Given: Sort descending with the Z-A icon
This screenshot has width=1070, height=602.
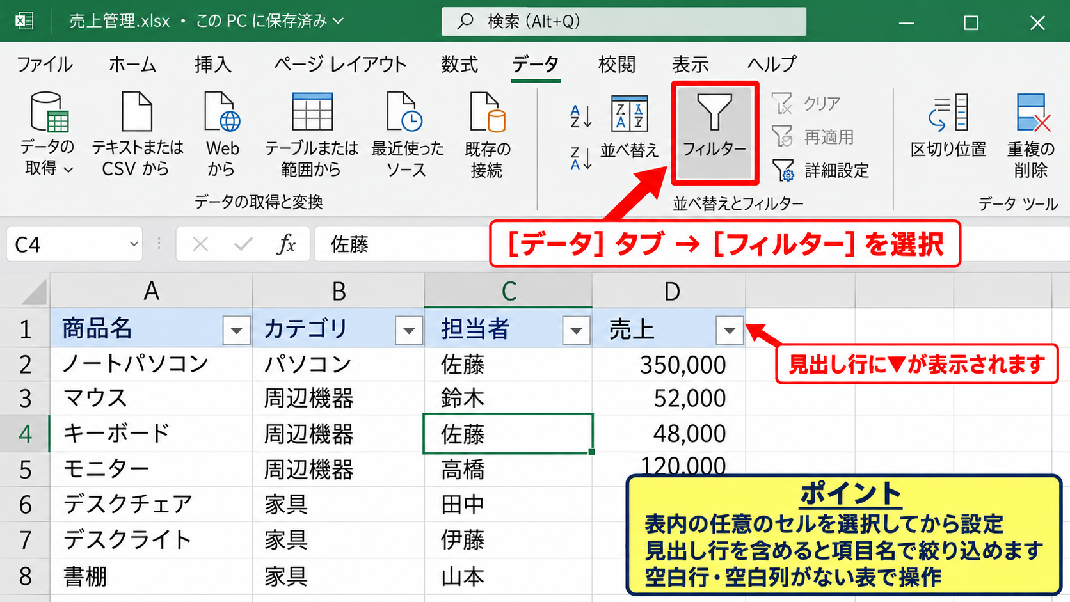Looking at the screenshot, I should pos(581,158).
